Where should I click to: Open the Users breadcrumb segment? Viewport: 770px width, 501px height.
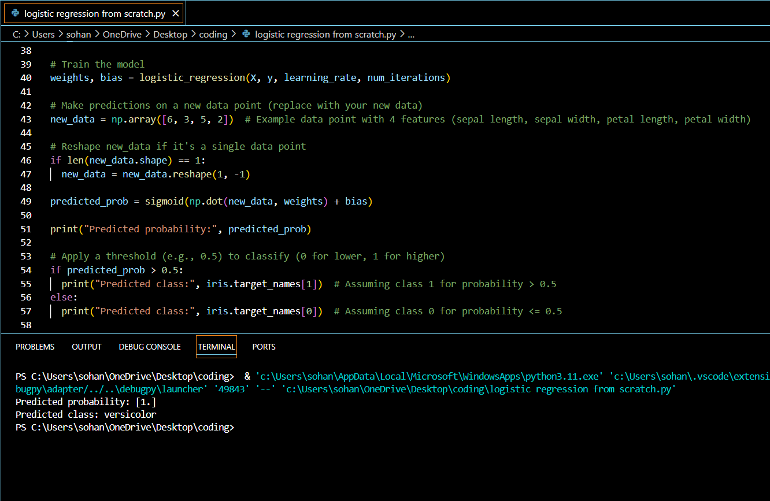coord(43,34)
